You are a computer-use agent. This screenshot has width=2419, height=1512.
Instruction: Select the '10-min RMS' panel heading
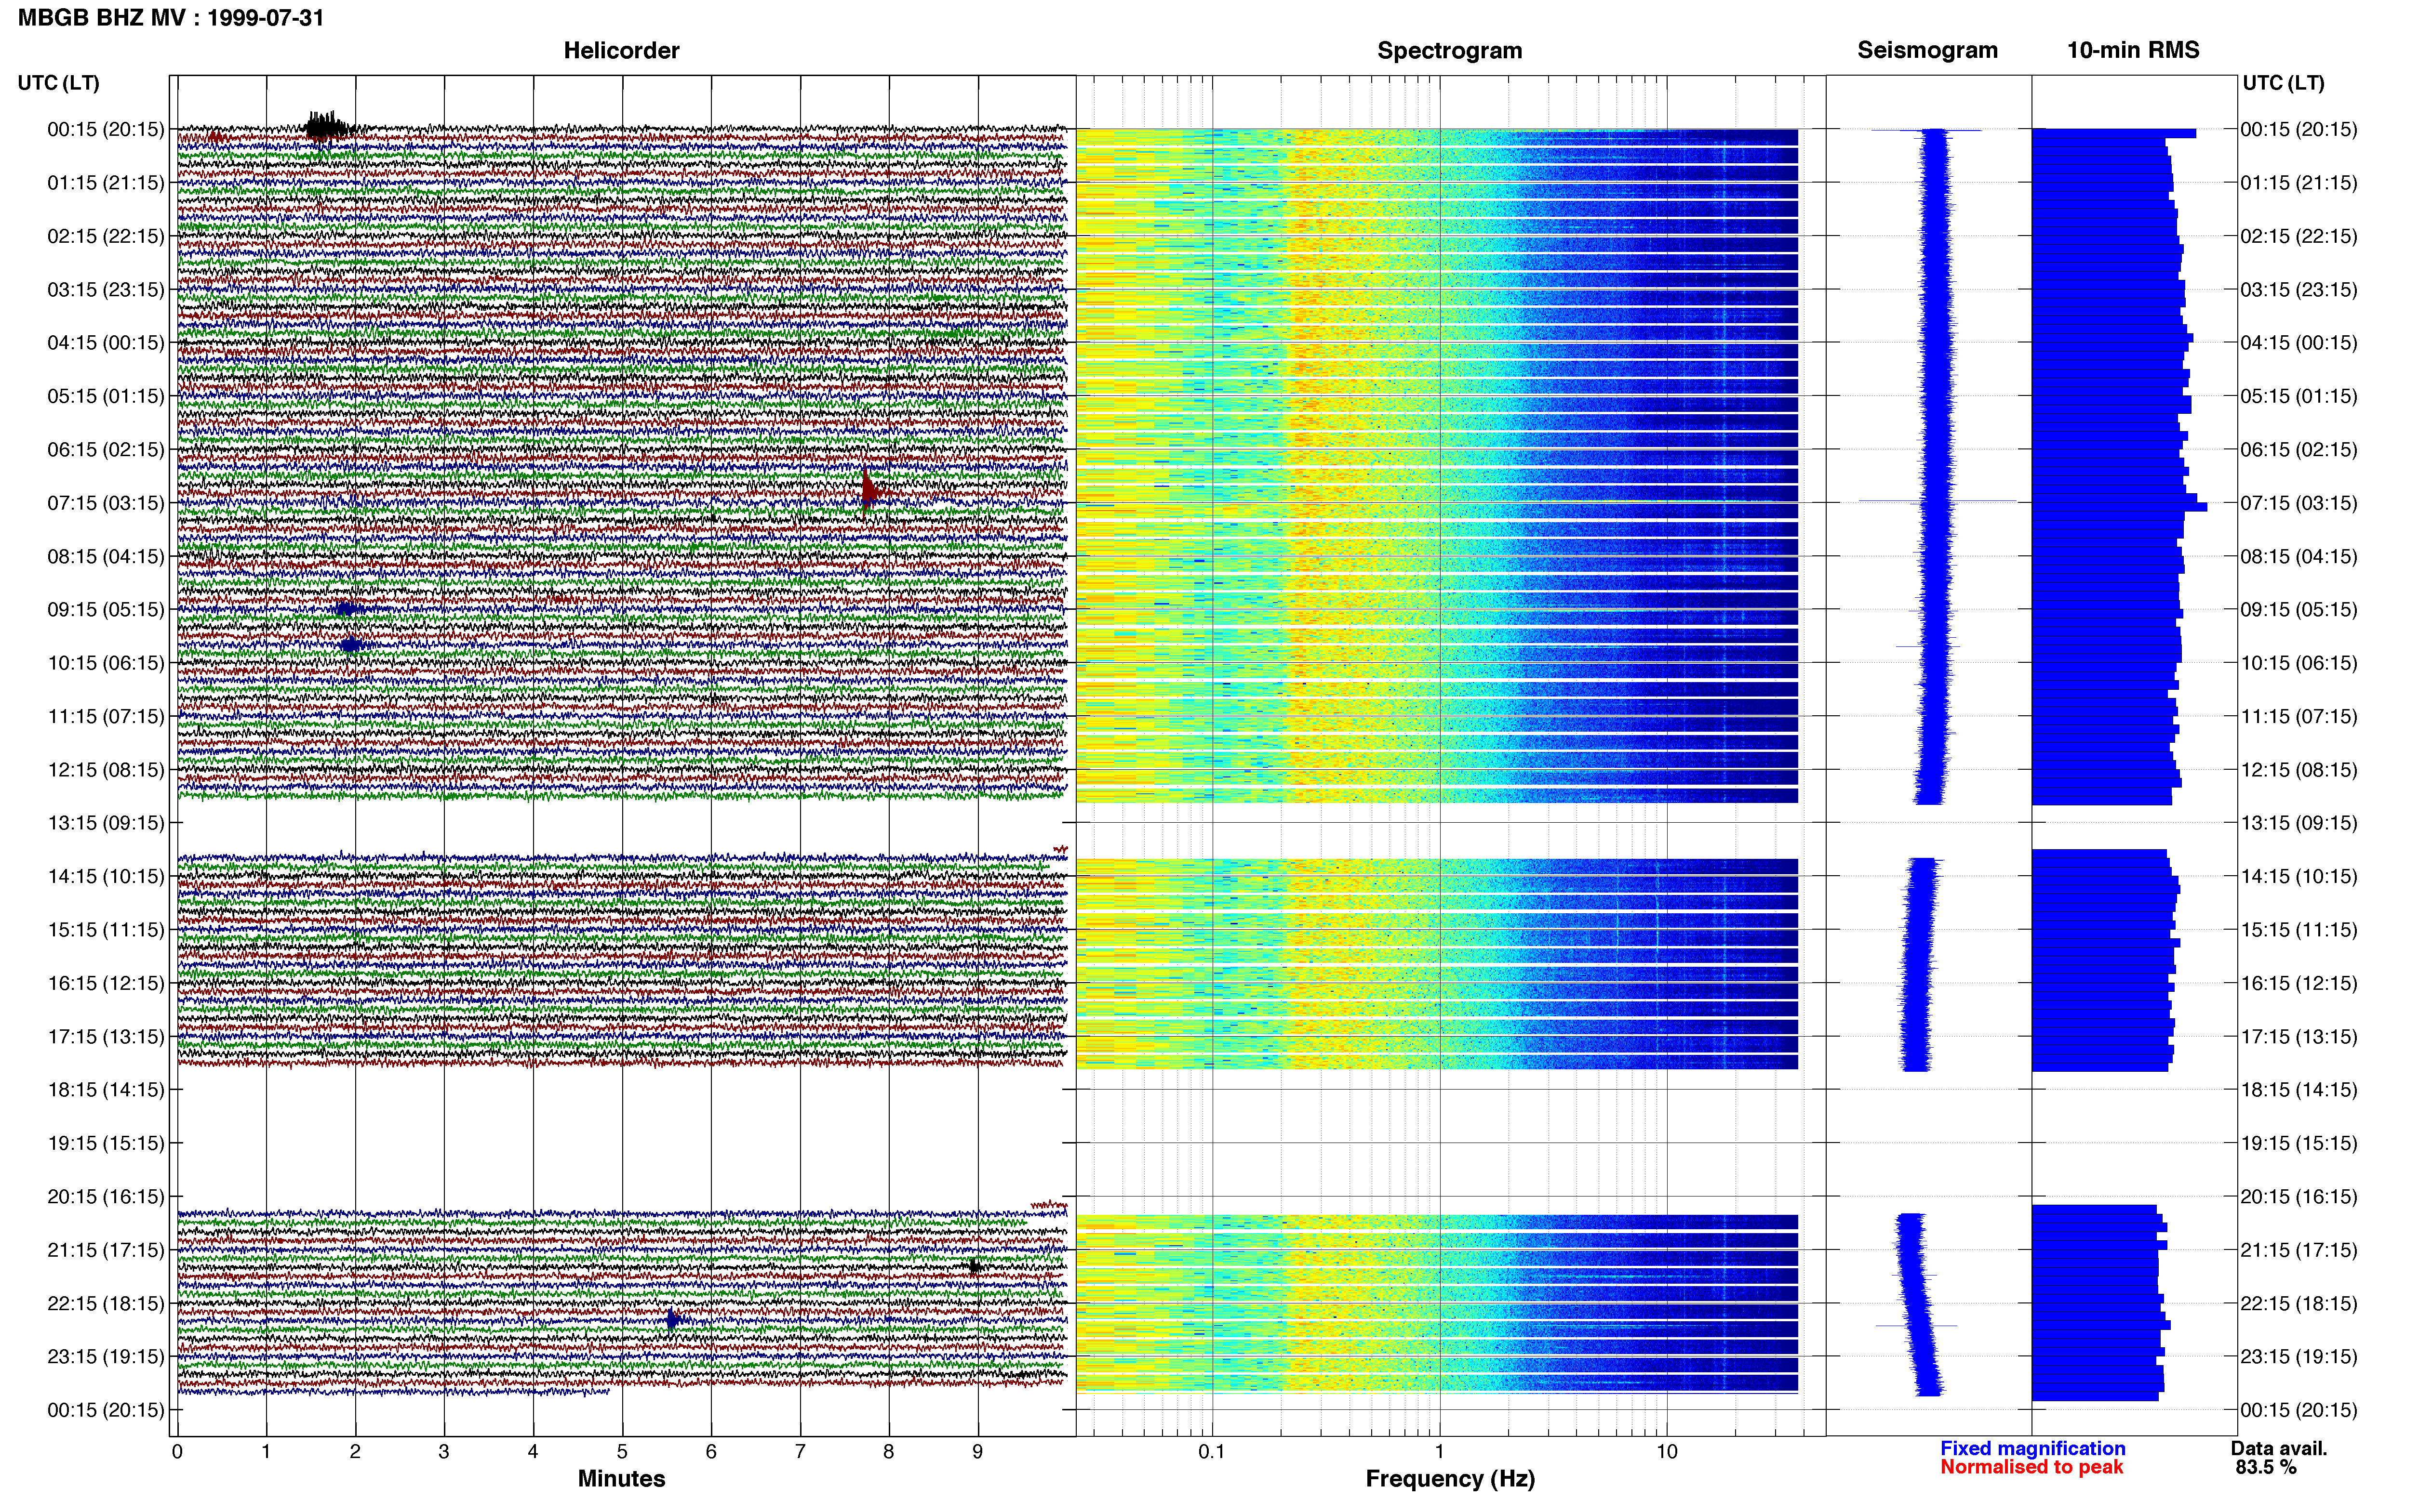2133,50
